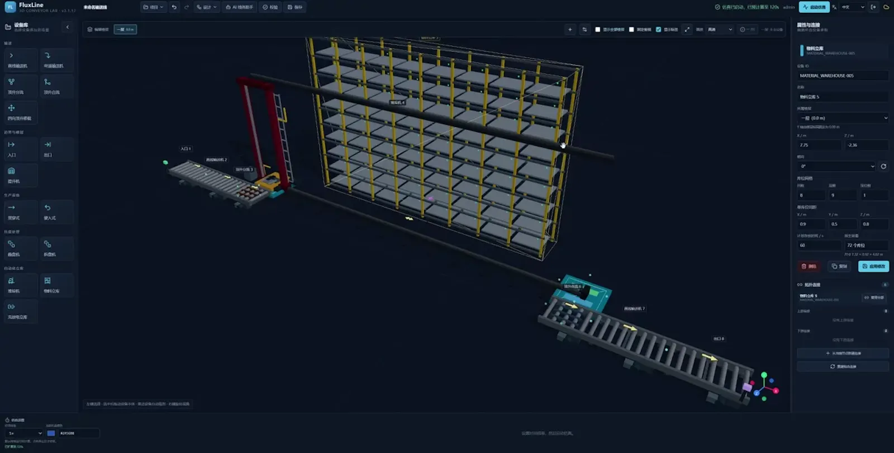
Task: Open the simulation speed dropdown showing 5x
Action: point(24,433)
